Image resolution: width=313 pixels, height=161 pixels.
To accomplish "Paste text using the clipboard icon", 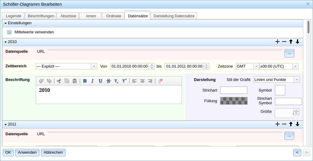I will click(x=75, y=81).
